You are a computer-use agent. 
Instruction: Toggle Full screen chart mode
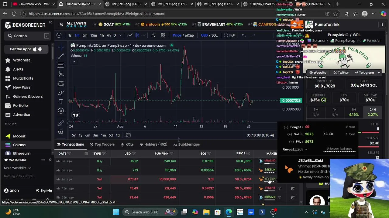(230, 35)
